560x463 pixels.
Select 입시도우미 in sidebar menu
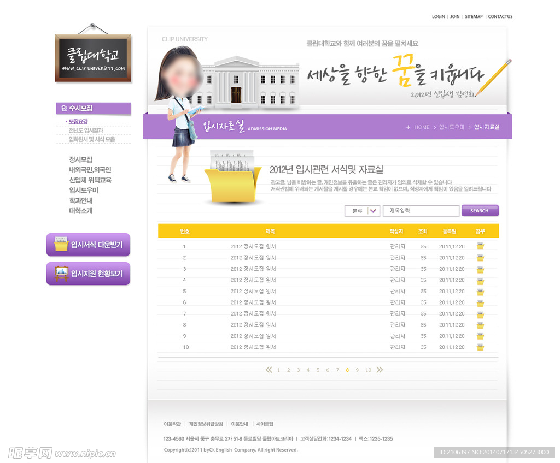(84, 191)
